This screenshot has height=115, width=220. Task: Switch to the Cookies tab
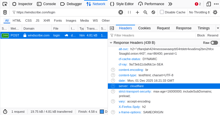pos(144,28)
